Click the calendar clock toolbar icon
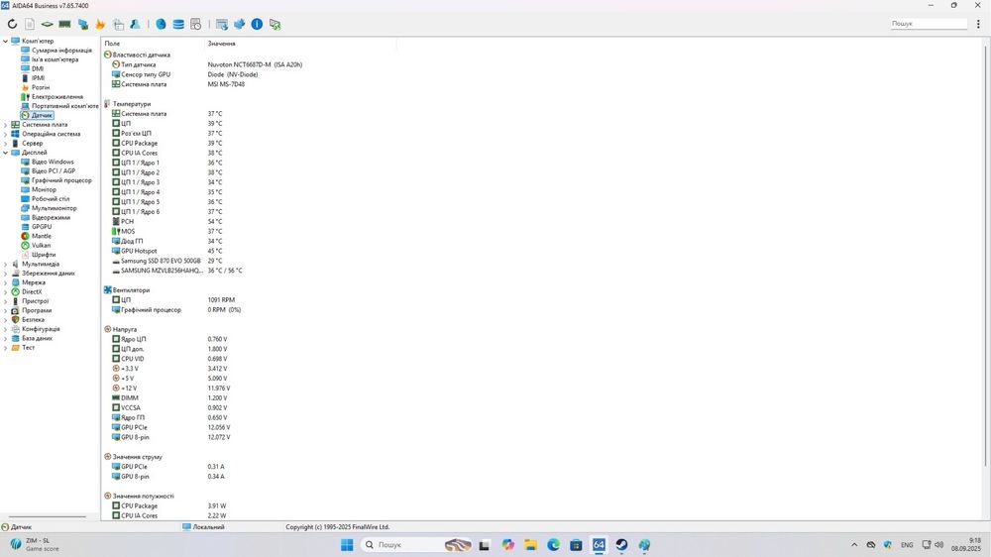The height and width of the screenshot is (557, 991). tap(196, 24)
